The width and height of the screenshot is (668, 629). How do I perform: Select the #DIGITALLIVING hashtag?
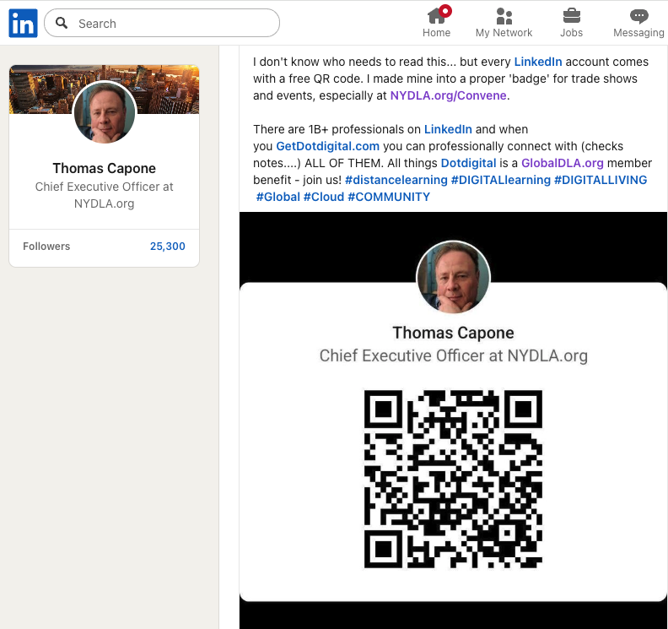click(x=600, y=180)
